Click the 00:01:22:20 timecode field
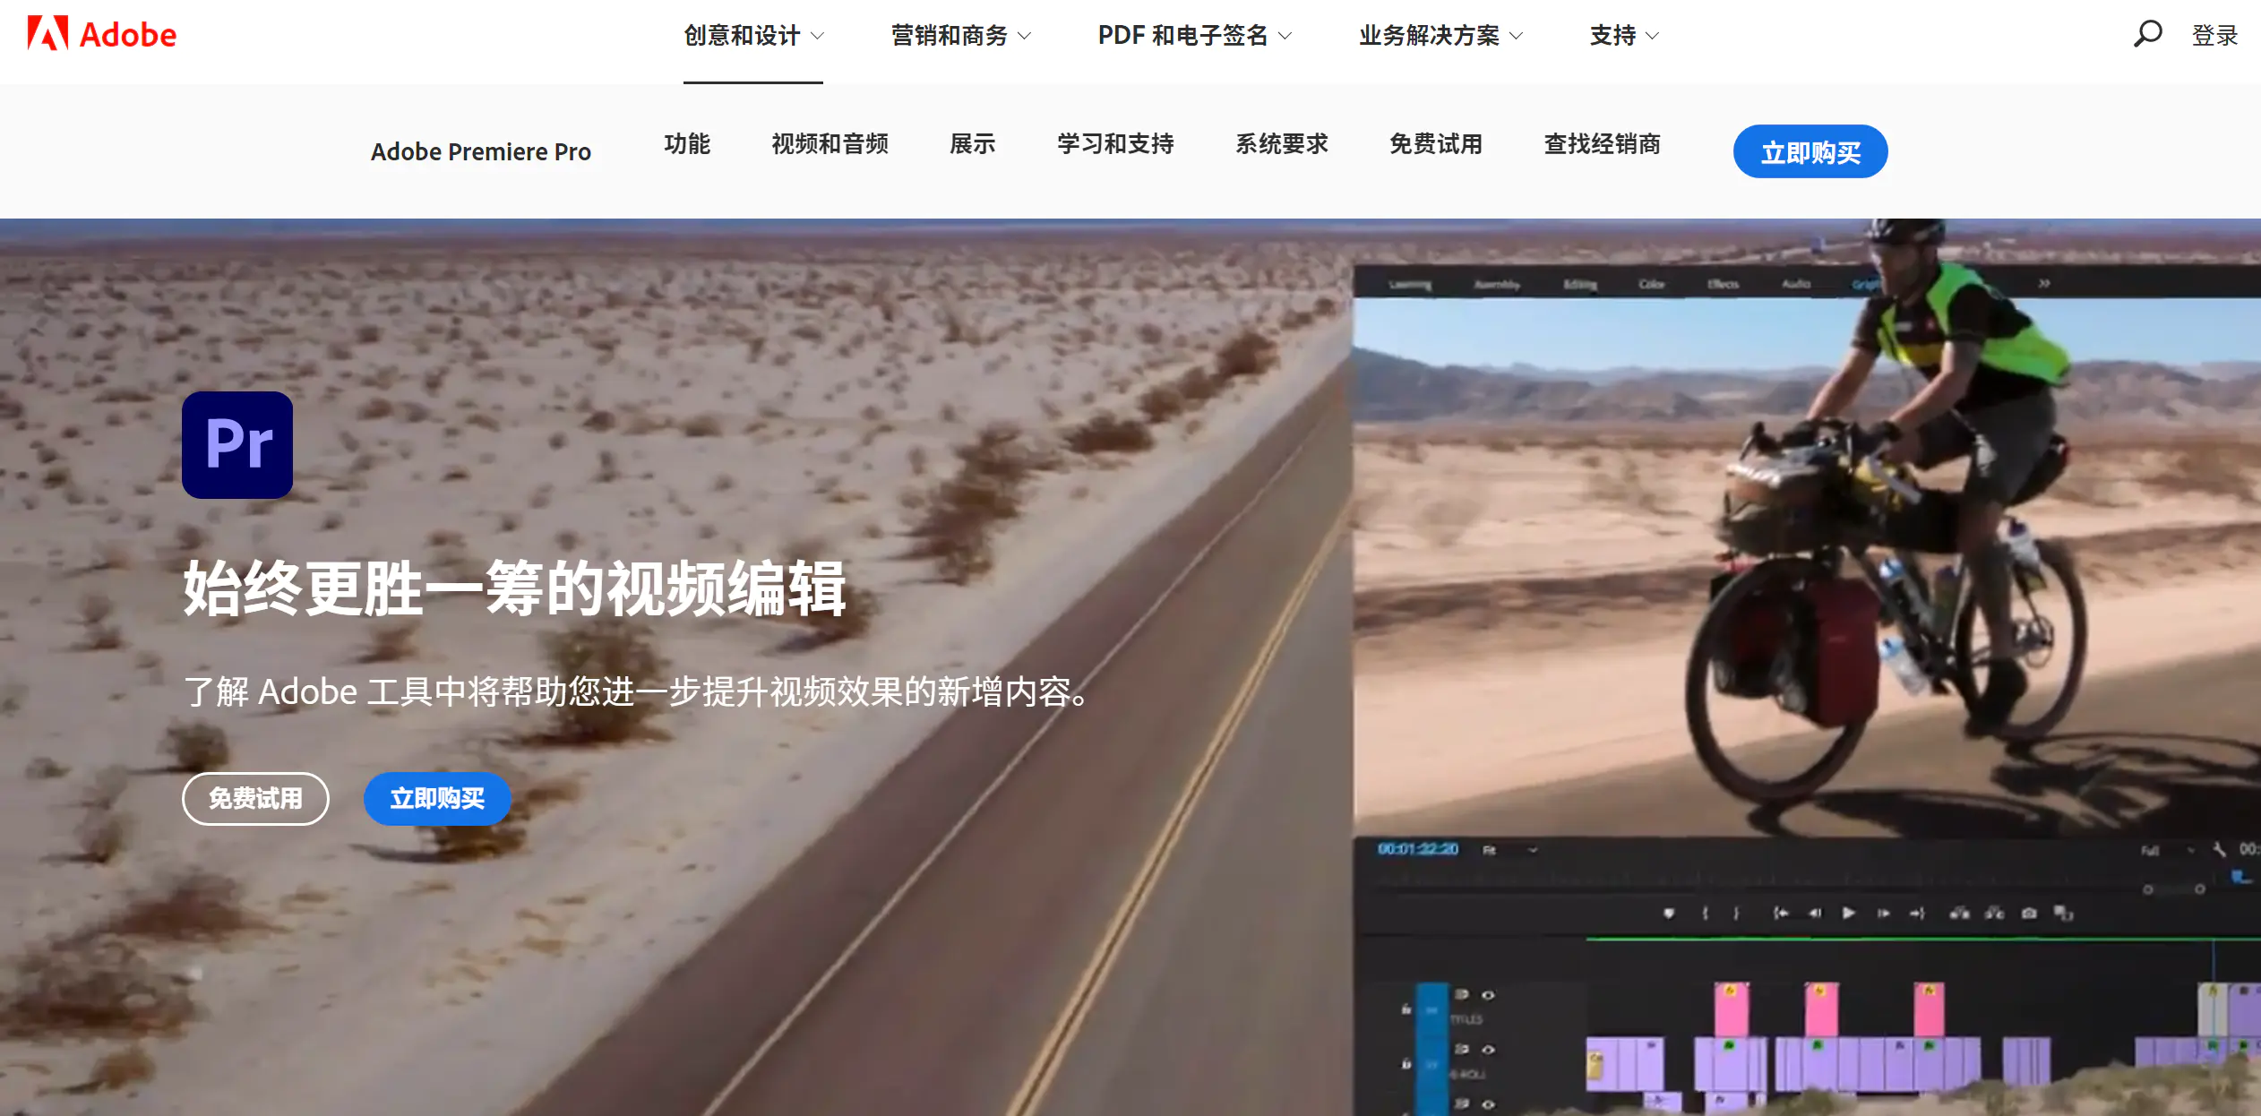The height and width of the screenshot is (1116, 2261). [x=1418, y=849]
